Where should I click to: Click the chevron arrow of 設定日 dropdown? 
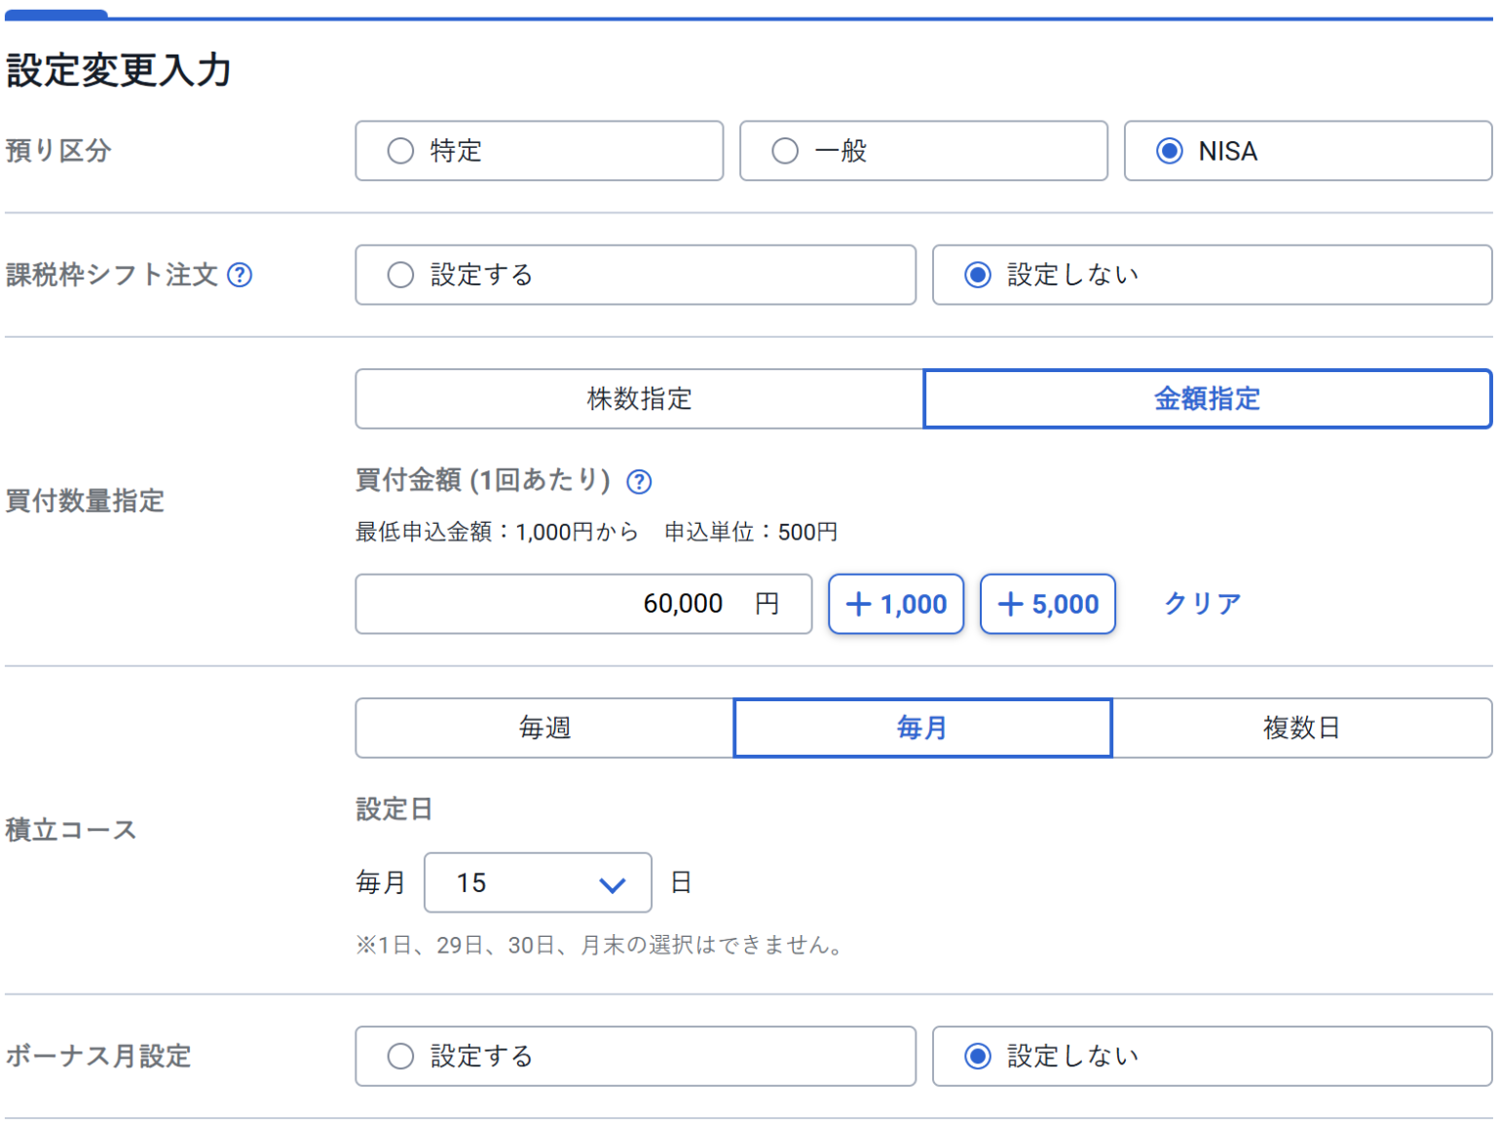[x=612, y=884]
